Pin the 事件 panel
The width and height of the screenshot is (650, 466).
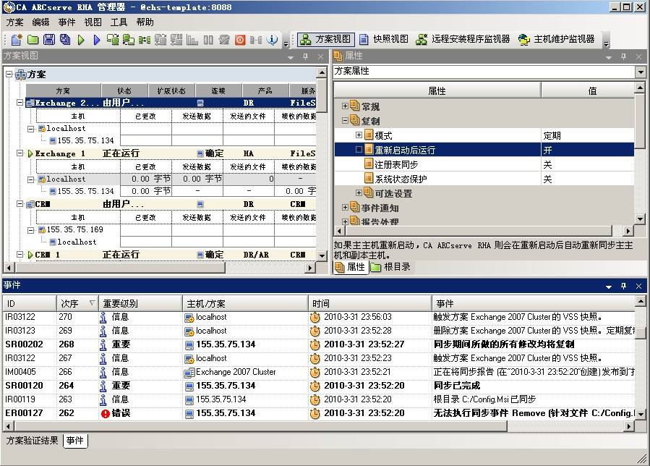(623, 286)
